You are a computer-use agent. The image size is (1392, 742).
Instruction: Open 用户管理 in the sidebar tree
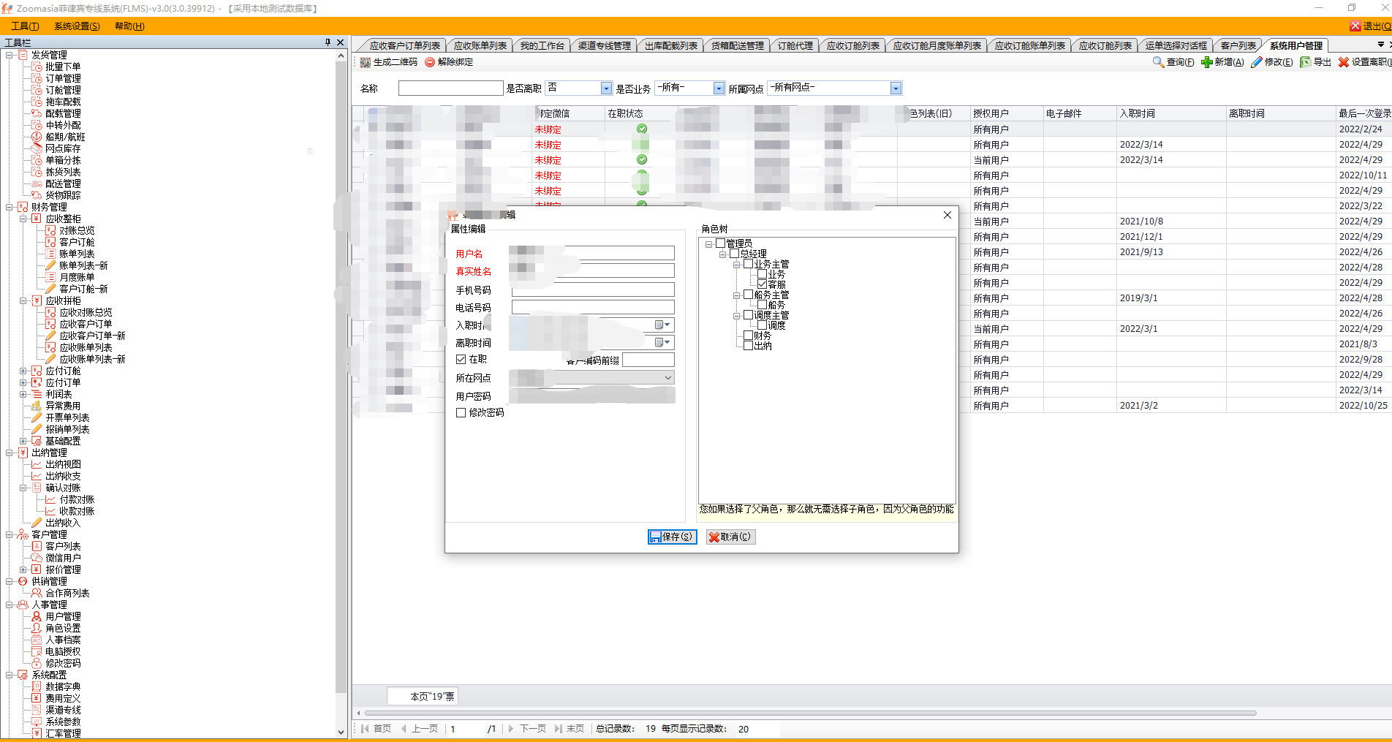point(63,616)
